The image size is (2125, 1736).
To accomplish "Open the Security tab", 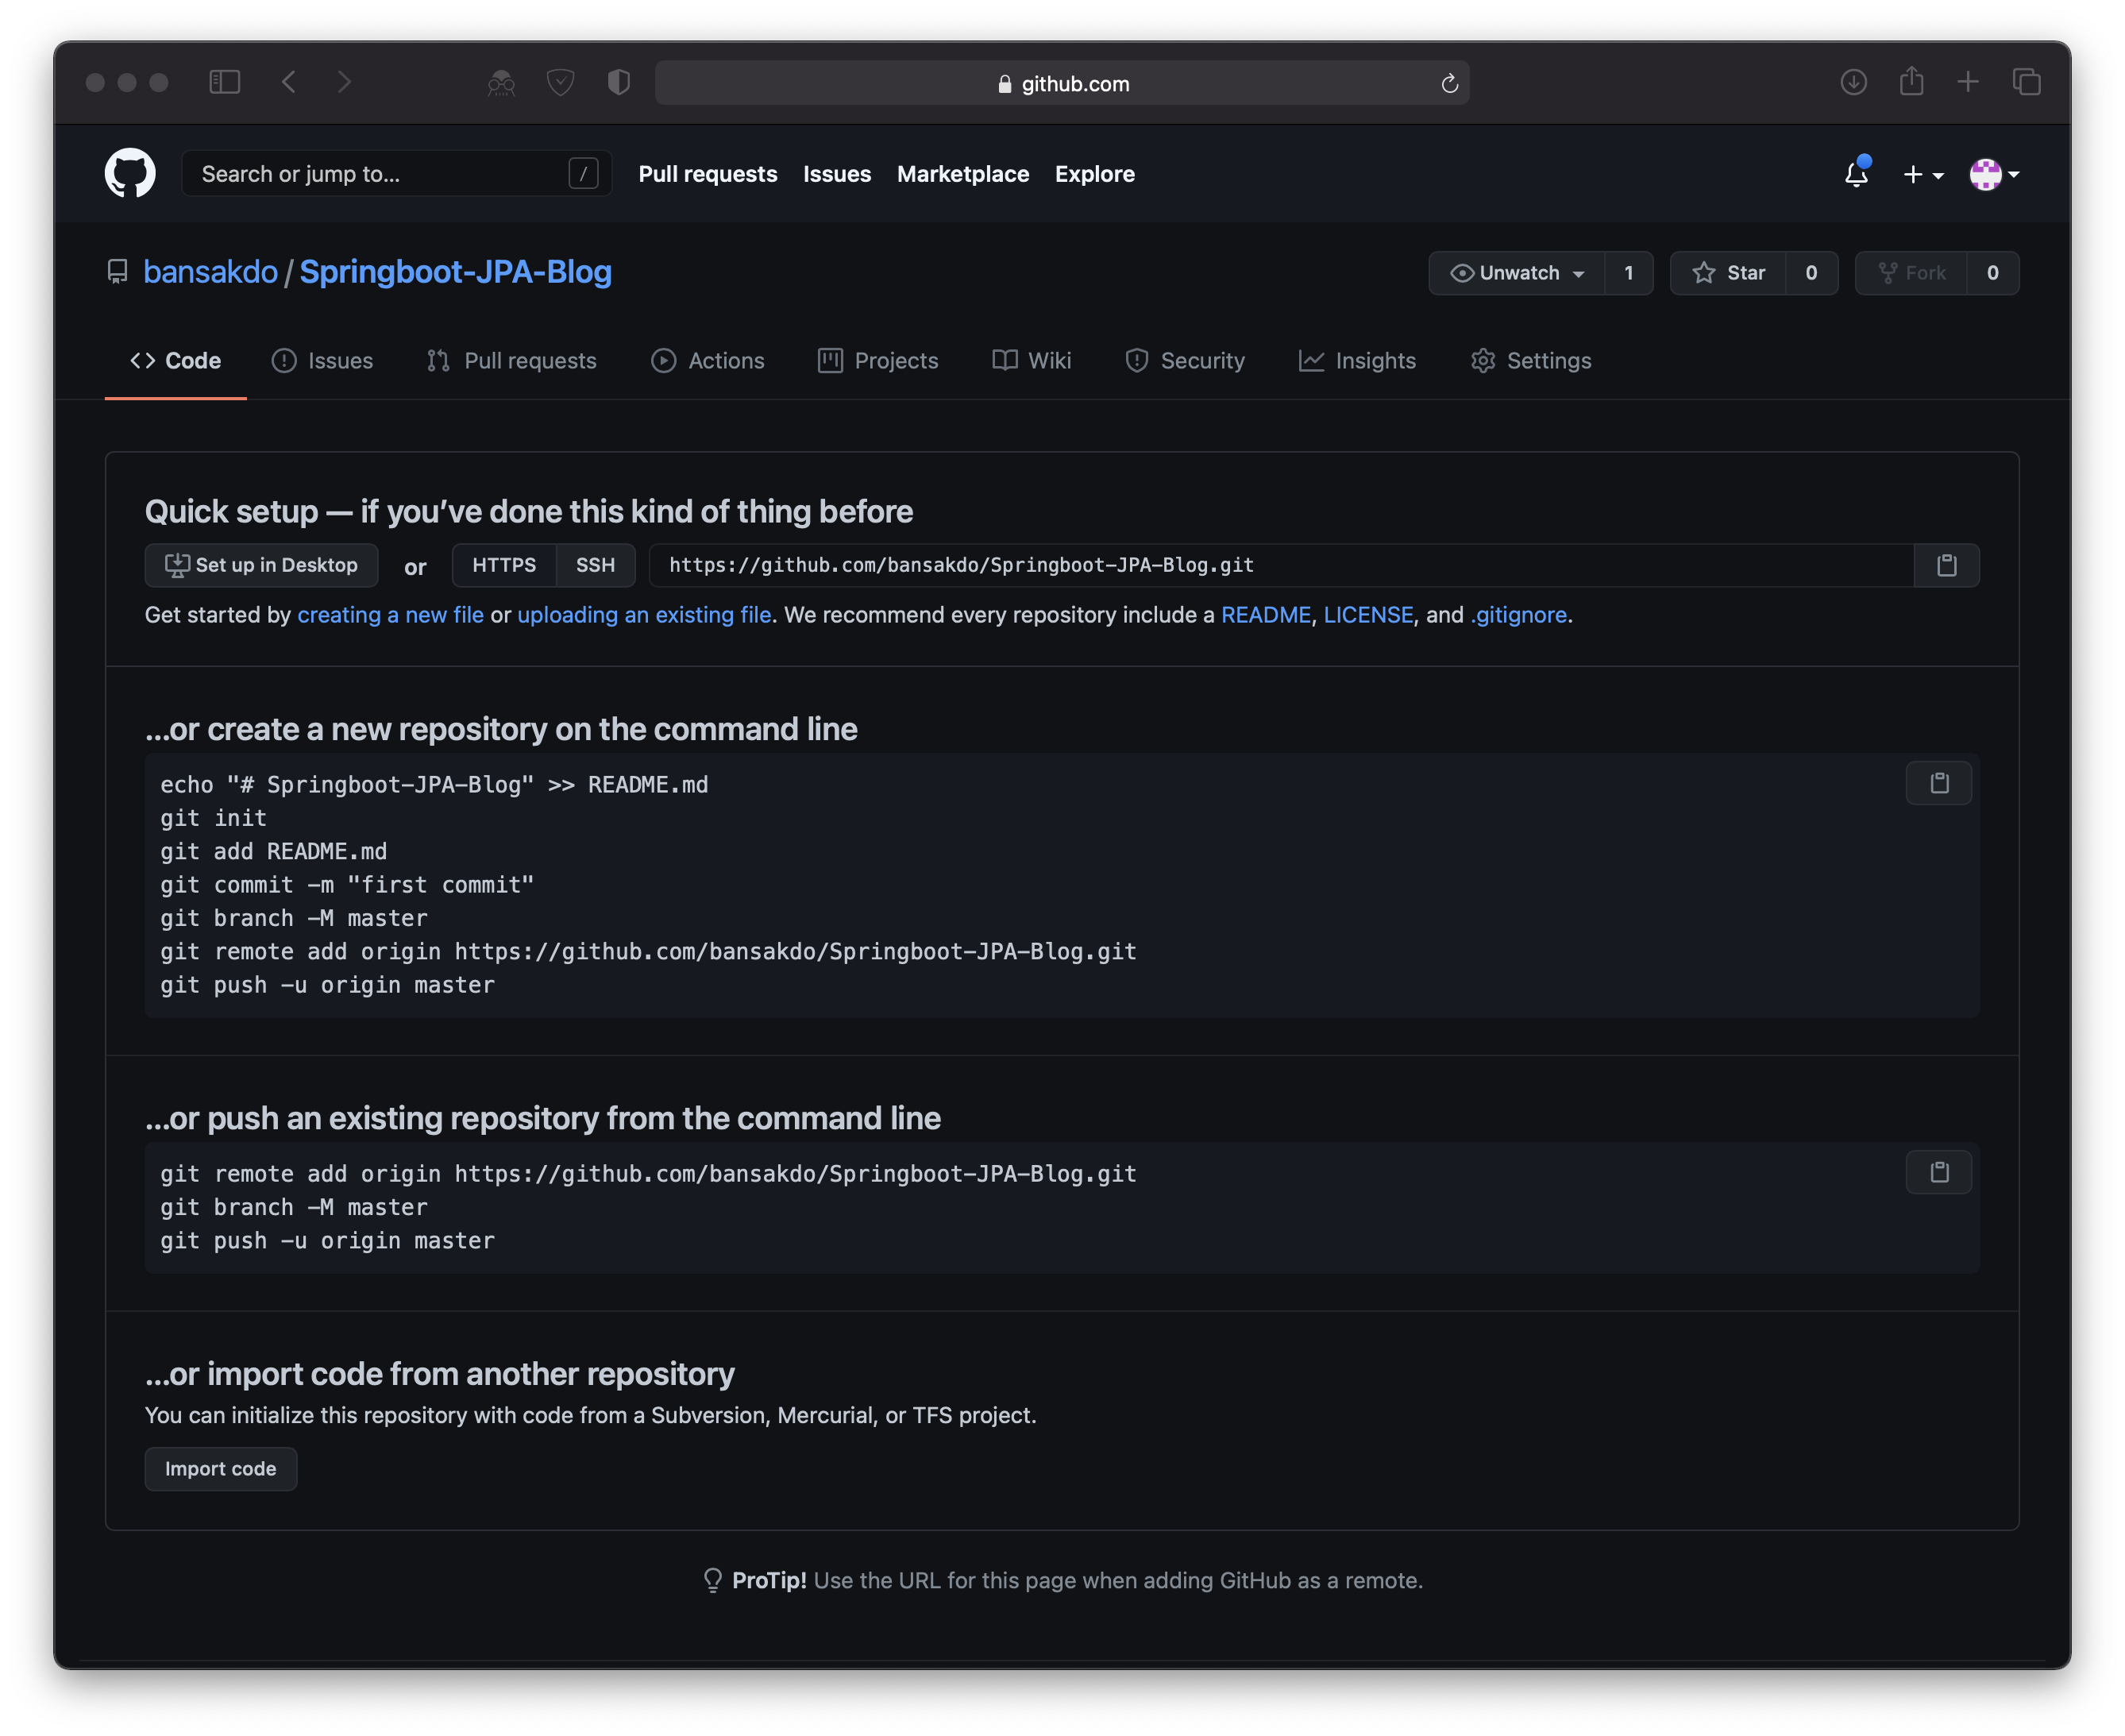I will tap(1185, 361).
